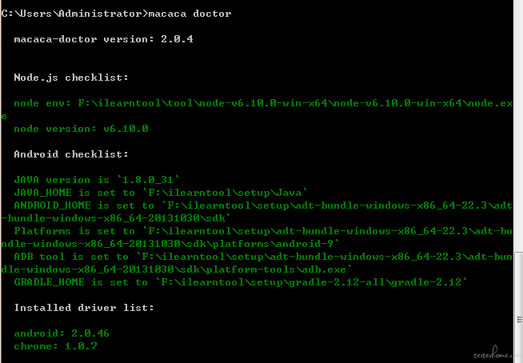The image size is (523, 363).
Task: Click the JAVA version 1.8.0_31 line
Action: coord(97,180)
